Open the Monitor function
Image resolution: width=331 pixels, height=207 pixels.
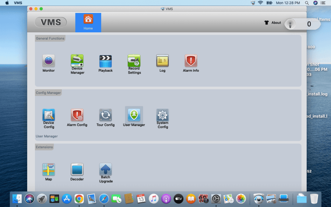(49, 61)
